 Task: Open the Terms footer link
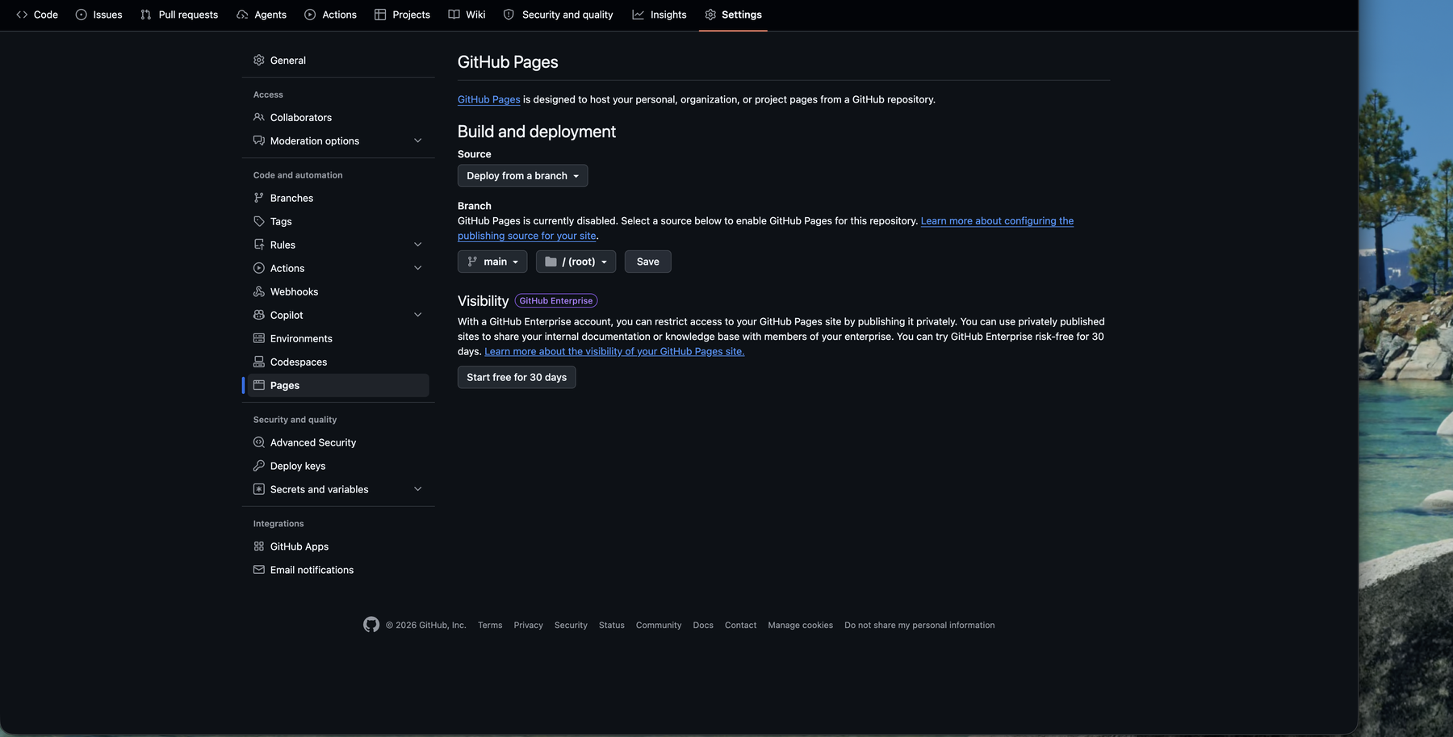490,626
